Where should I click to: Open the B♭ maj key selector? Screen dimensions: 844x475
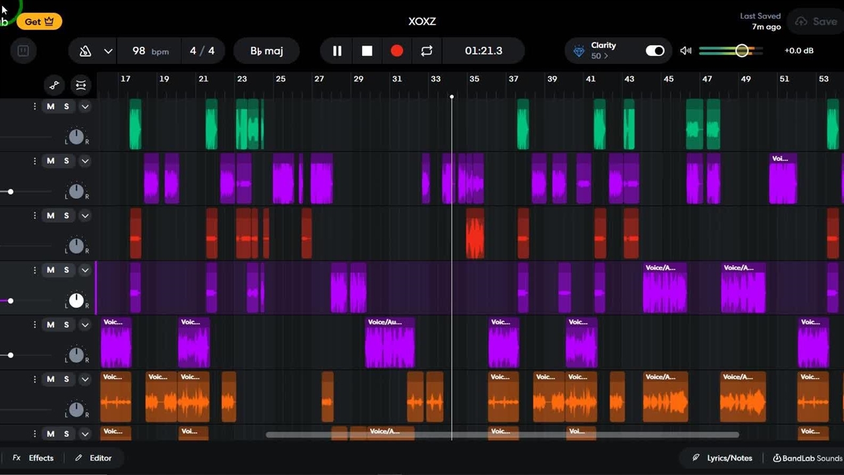pos(266,51)
